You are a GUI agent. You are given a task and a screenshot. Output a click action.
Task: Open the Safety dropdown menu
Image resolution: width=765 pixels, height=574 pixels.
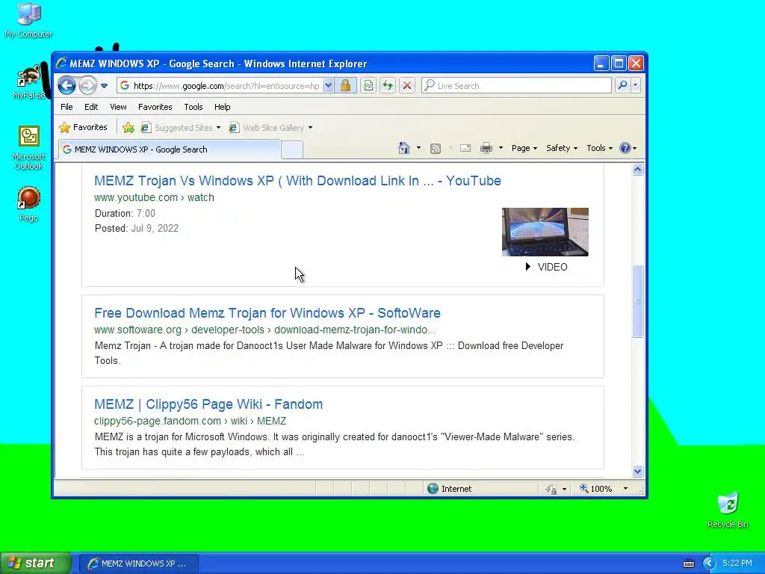coord(562,148)
